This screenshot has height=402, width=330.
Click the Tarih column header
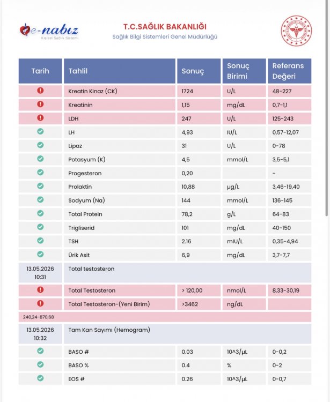pyautogui.click(x=40, y=71)
